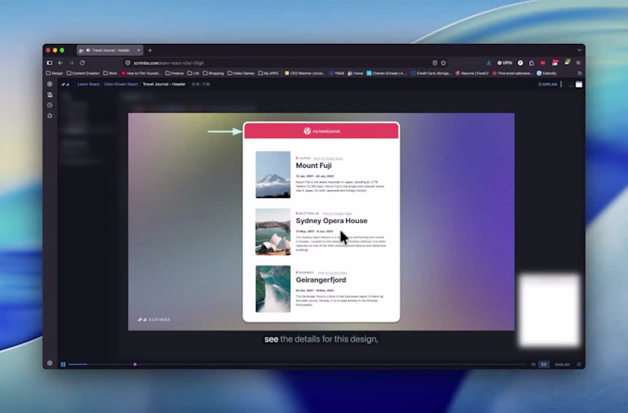Go to Learn React breadcrumb
The image size is (628, 413).
[88, 84]
